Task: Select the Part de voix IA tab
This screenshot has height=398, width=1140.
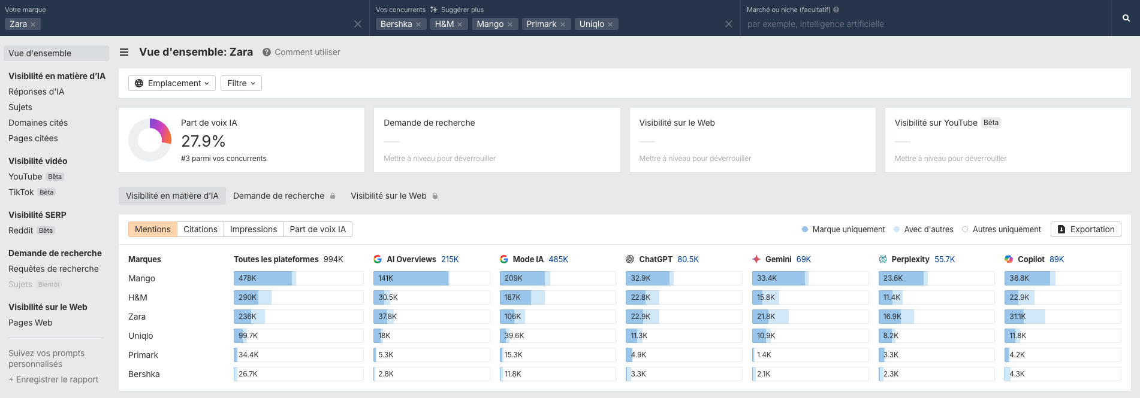Action: point(318,229)
